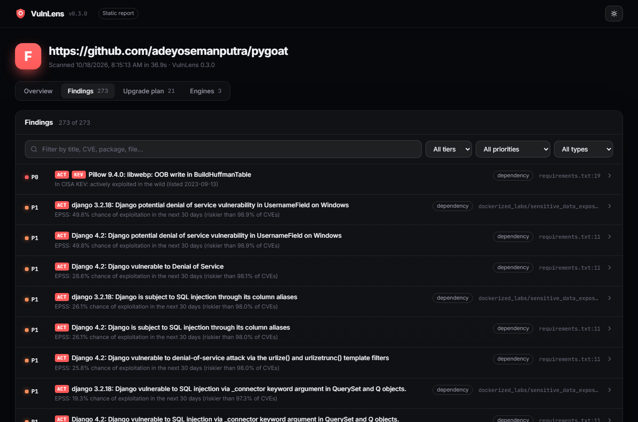The height and width of the screenshot is (422, 638).
Task: Expand django 3.2.18 _connector SQL injection chevron
Action: pos(609,390)
